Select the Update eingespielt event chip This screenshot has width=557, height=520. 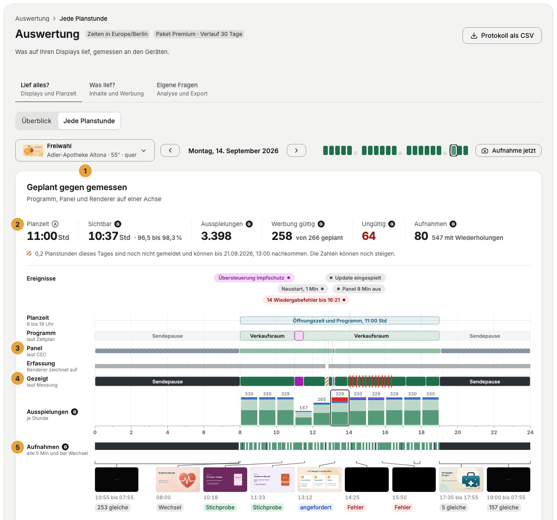click(x=356, y=278)
